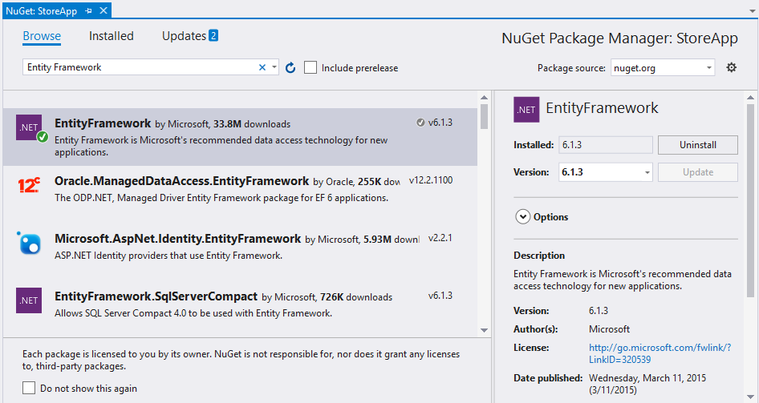
Task: Open the license fwlink URL
Action: (x=660, y=353)
